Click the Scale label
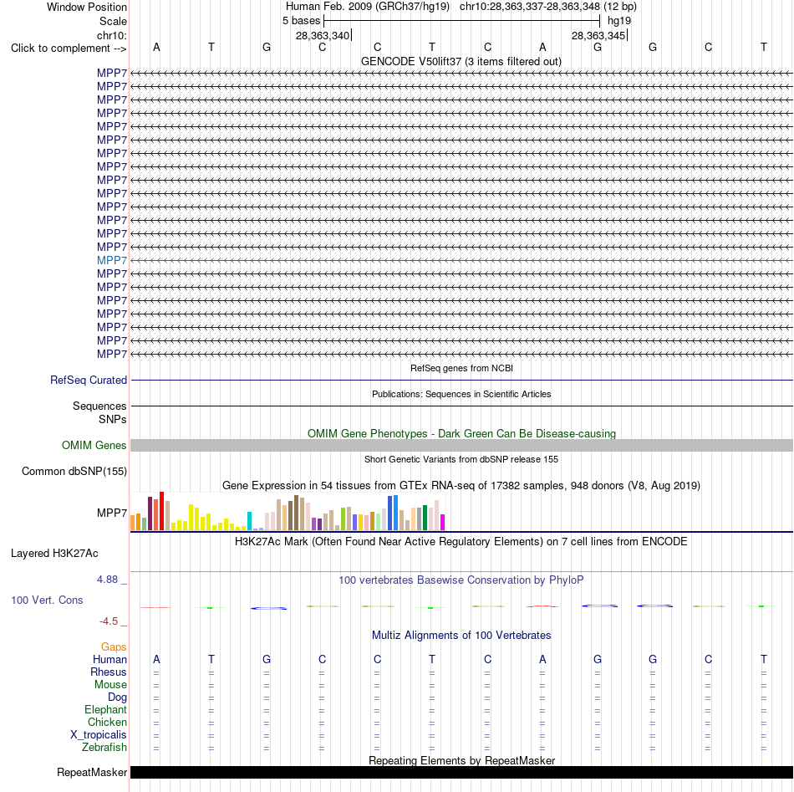The image size is (794, 792). coord(113,21)
